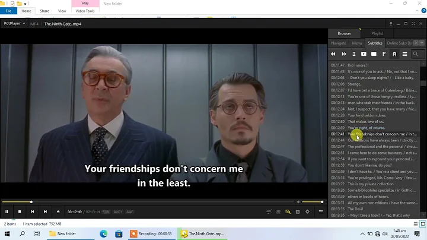Stop the video with the stop button
This screenshot has width=427, height=240.
coord(20,211)
